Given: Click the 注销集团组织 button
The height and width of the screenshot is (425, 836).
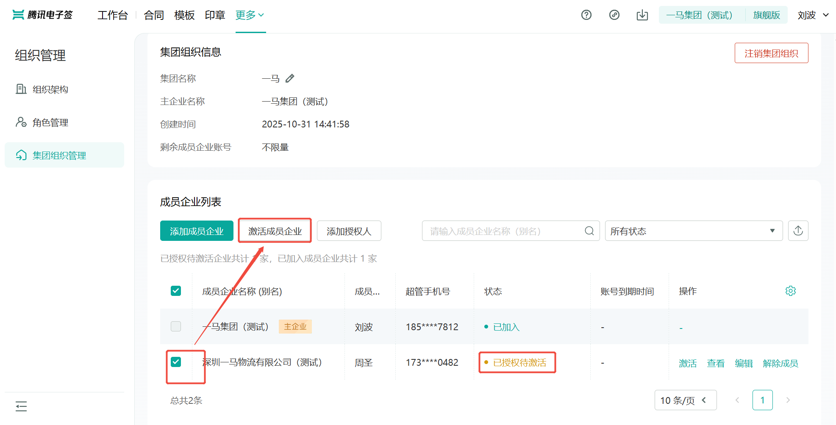Looking at the screenshot, I should coord(771,53).
